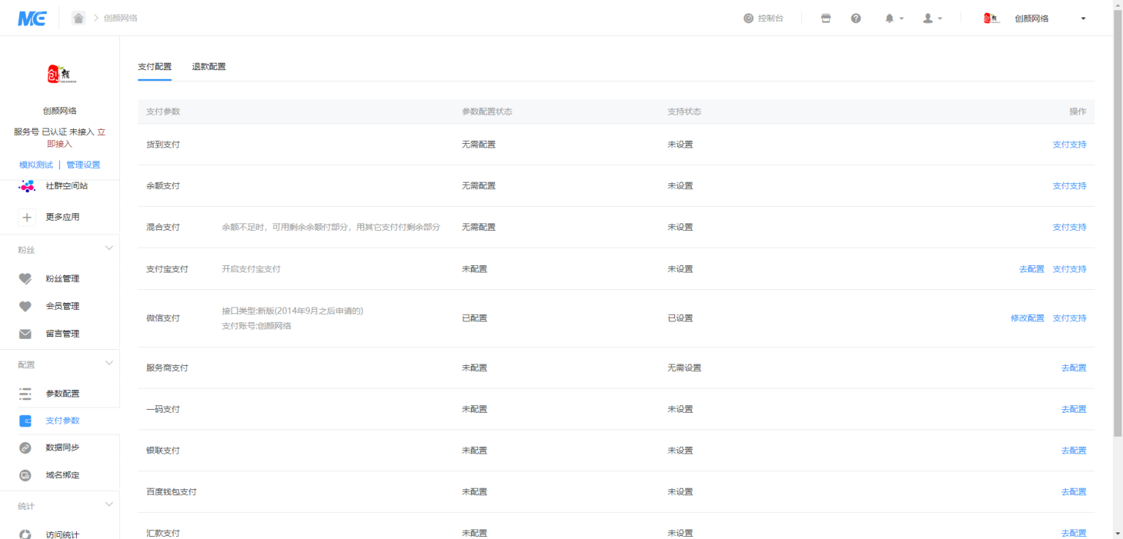
Task: Click the 控制台 console link
Action: pos(763,18)
